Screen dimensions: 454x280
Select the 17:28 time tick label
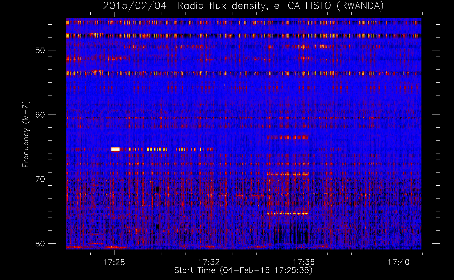(114, 262)
